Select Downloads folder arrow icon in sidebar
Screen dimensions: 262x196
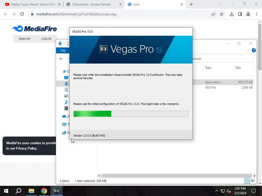tap(66, 84)
